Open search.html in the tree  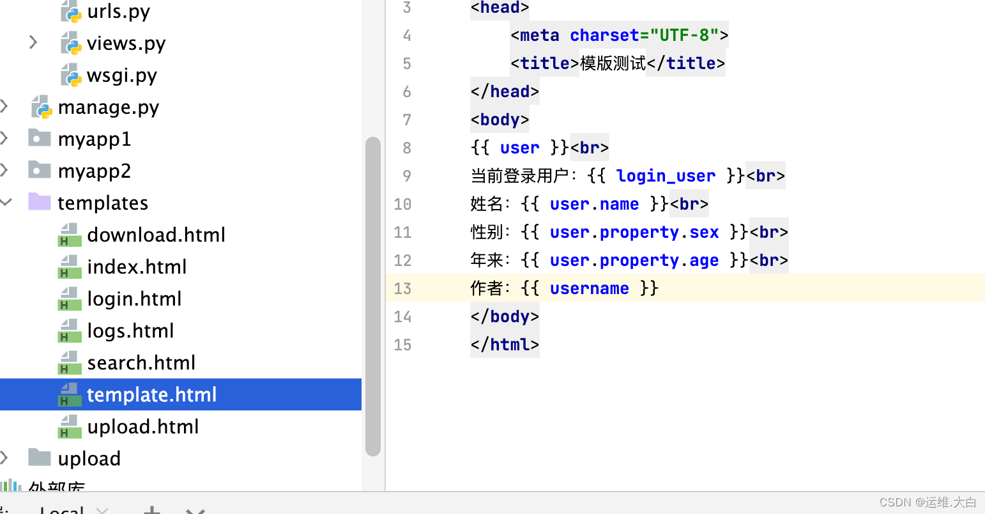141,362
